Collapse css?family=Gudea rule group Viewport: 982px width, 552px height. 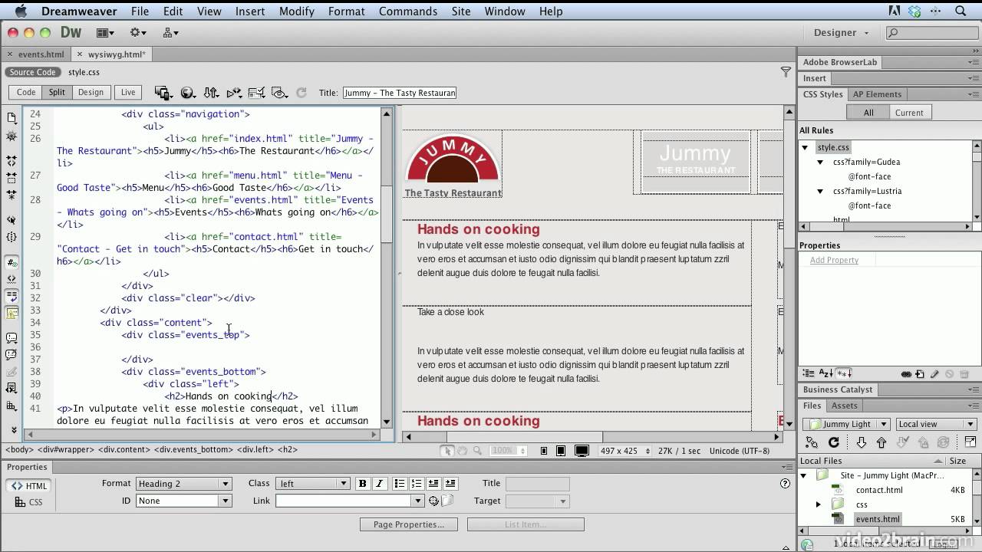coord(820,162)
